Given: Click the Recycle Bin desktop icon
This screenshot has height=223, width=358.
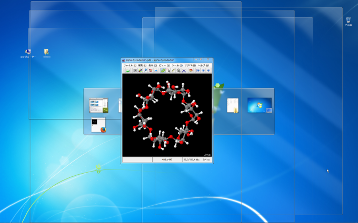Looking at the screenshot, I should (x=348, y=22).
